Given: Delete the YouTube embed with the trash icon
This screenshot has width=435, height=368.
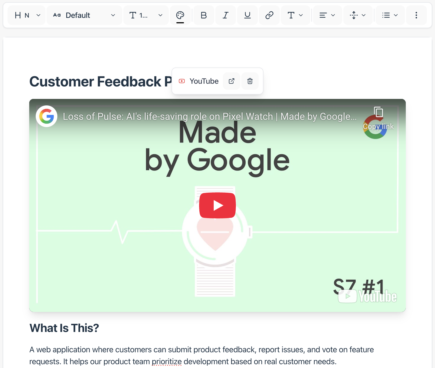Looking at the screenshot, I should pos(250,81).
